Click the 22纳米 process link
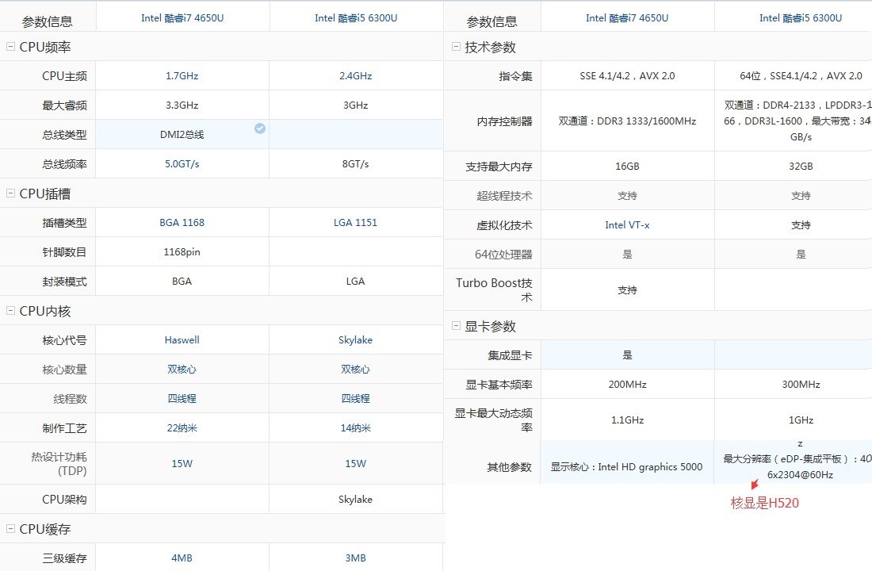Image resolution: width=872 pixels, height=571 pixels. (182, 428)
